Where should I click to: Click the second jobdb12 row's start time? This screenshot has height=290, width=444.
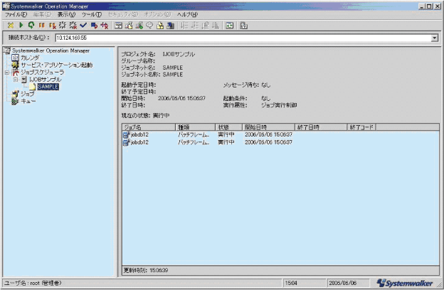268,142
